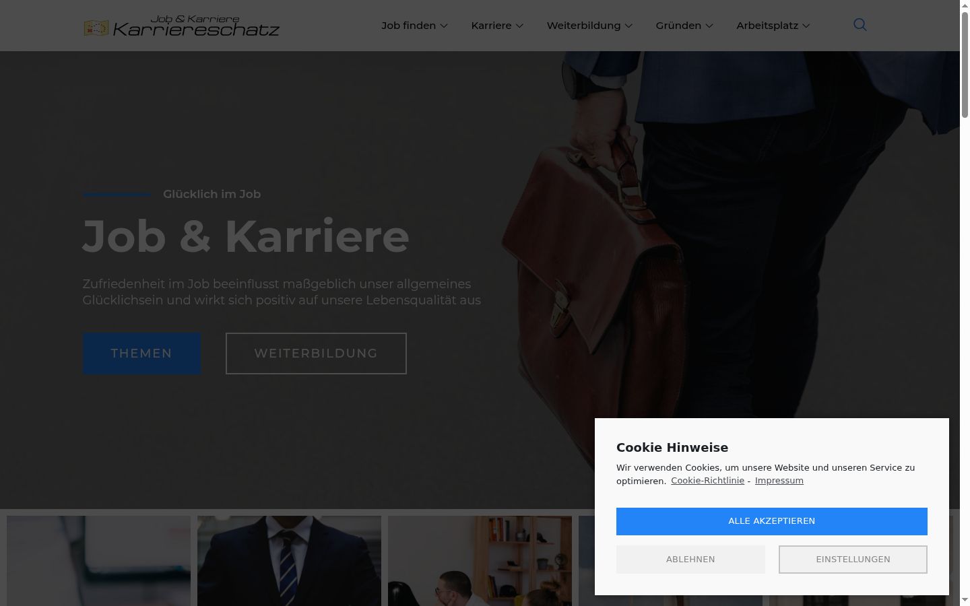The width and height of the screenshot is (970, 606).
Task: Click the scrollbar down arrow
Action: point(965,600)
